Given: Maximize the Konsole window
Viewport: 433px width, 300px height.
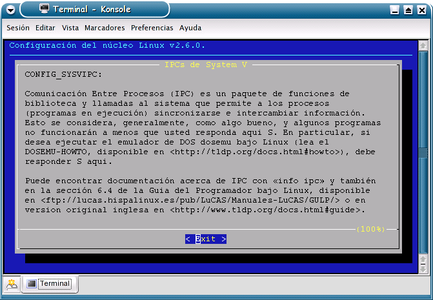Looking at the screenshot, I should coord(409,10).
